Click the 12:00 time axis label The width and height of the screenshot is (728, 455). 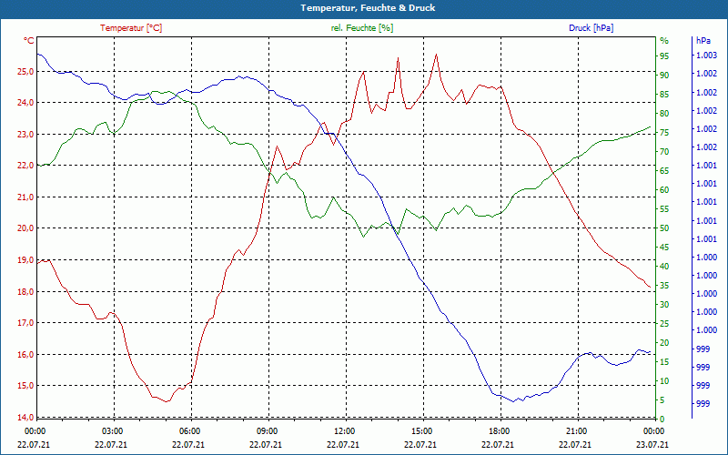344,431
